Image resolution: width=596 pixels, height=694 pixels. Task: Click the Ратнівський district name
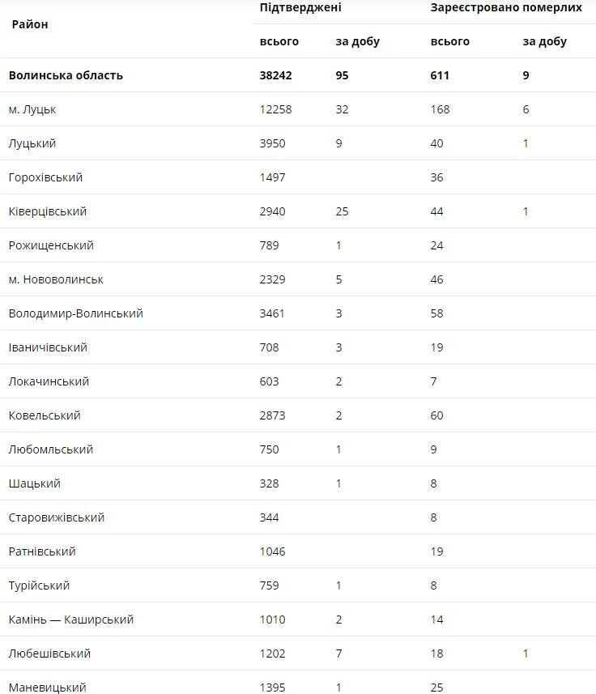coord(42,551)
